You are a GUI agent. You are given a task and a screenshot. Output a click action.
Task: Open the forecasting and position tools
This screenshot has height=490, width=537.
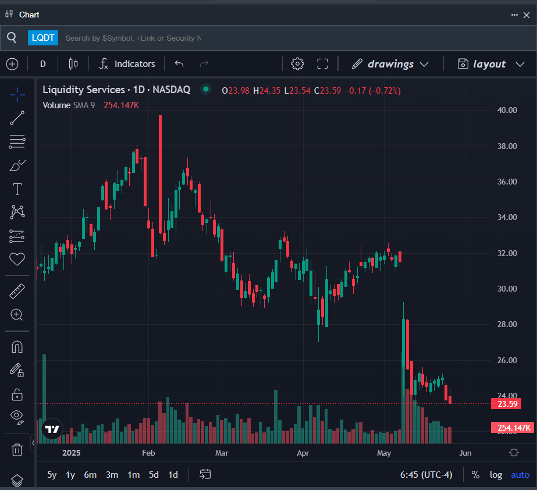17,236
